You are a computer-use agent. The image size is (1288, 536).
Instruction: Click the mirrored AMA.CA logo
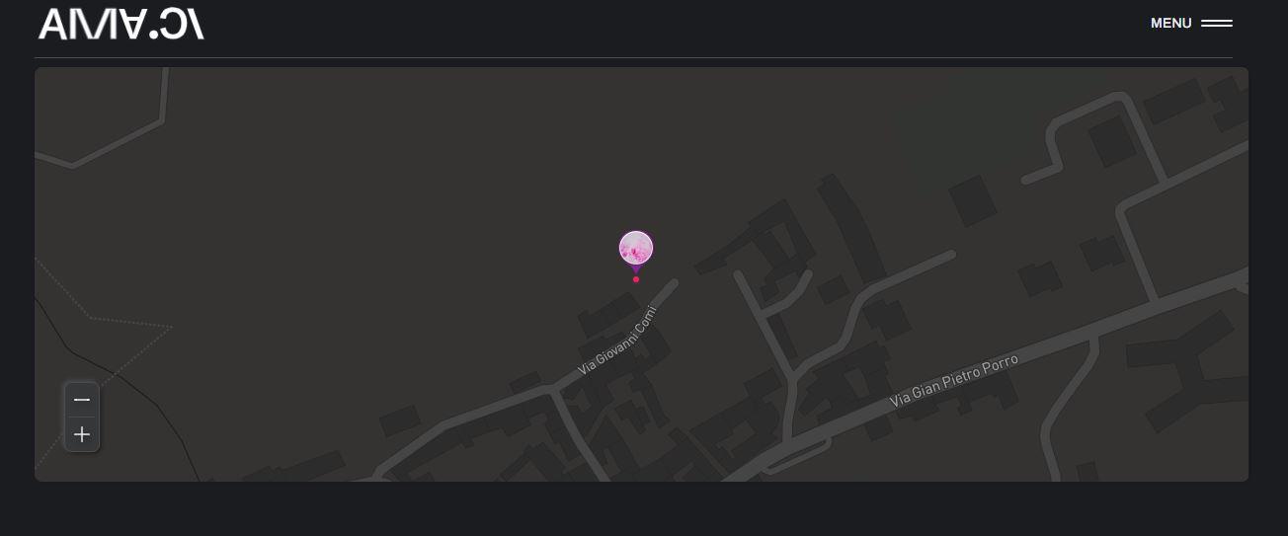(121, 24)
